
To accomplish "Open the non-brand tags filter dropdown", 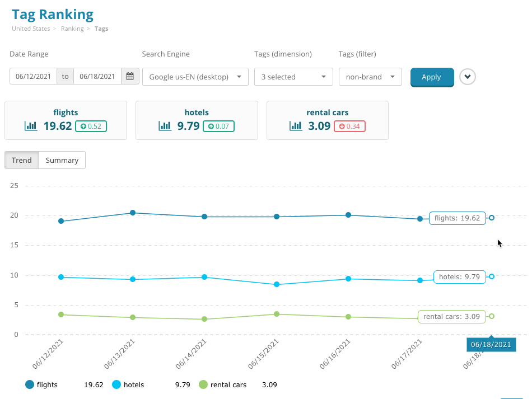I will point(370,76).
